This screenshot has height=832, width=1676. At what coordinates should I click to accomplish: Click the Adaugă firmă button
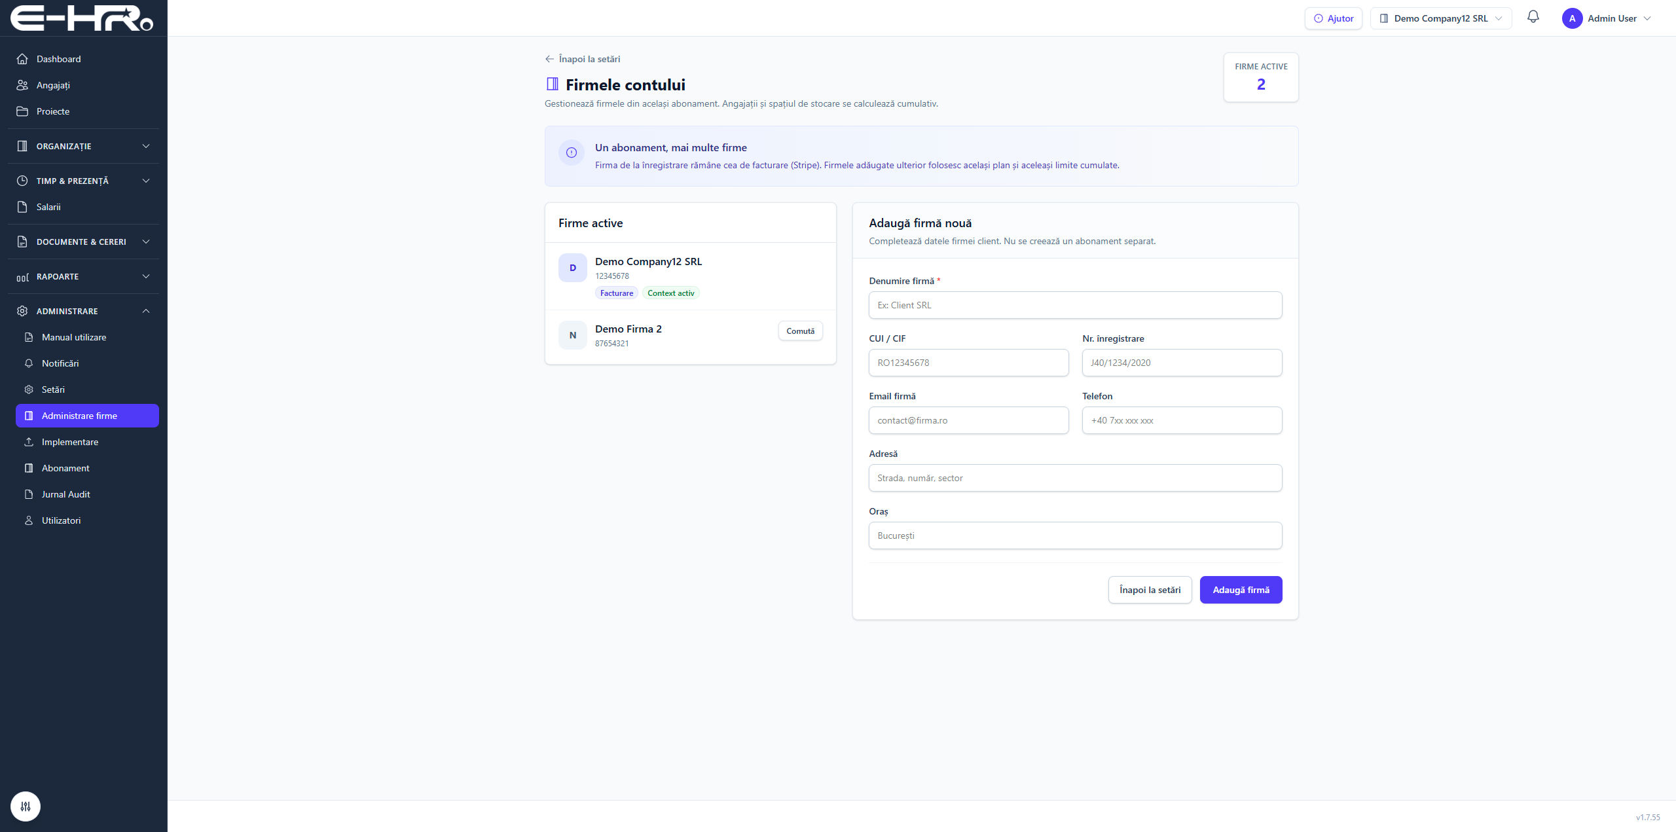pyautogui.click(x=1241, y=590)
